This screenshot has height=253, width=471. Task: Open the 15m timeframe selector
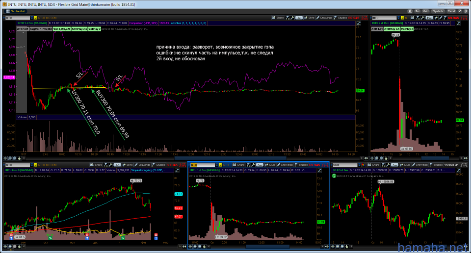point(429,18)
